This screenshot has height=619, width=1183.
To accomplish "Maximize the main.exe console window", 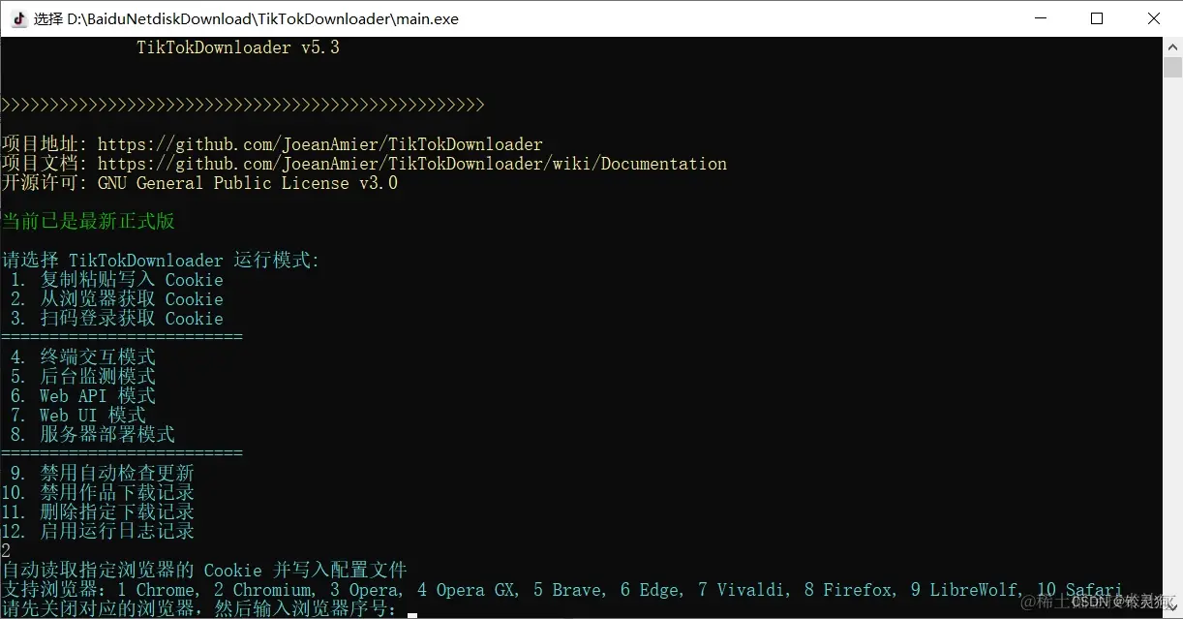I will point(1097,18).
